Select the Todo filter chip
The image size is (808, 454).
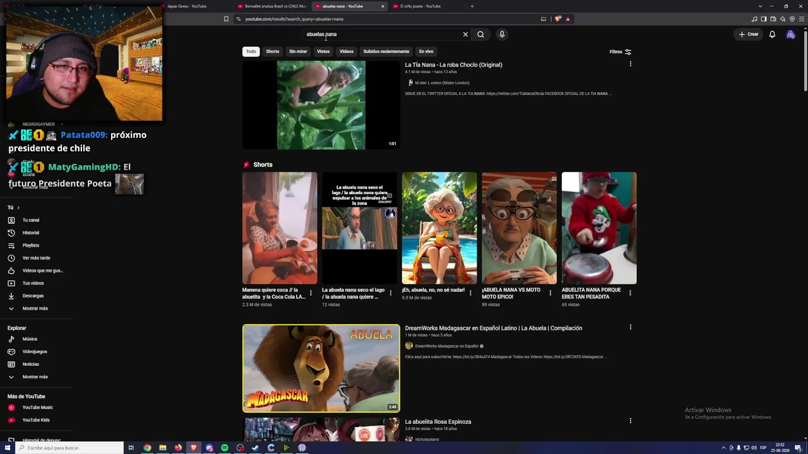251,52
